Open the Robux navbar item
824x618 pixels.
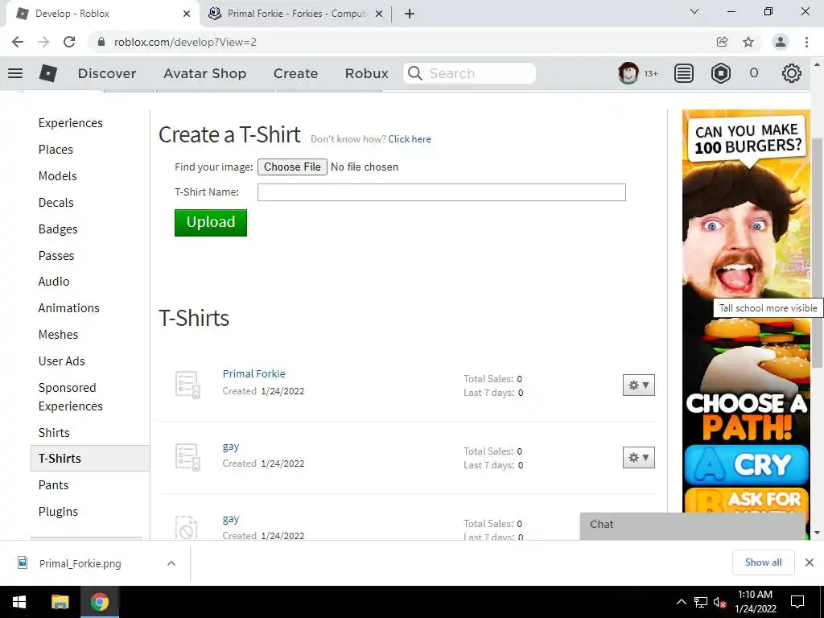point(366,73)
